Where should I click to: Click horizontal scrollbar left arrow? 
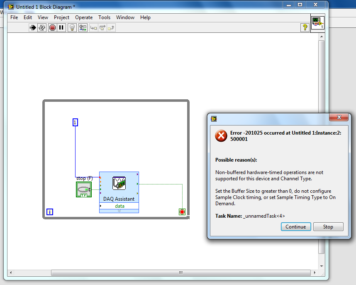pos(11,273)
